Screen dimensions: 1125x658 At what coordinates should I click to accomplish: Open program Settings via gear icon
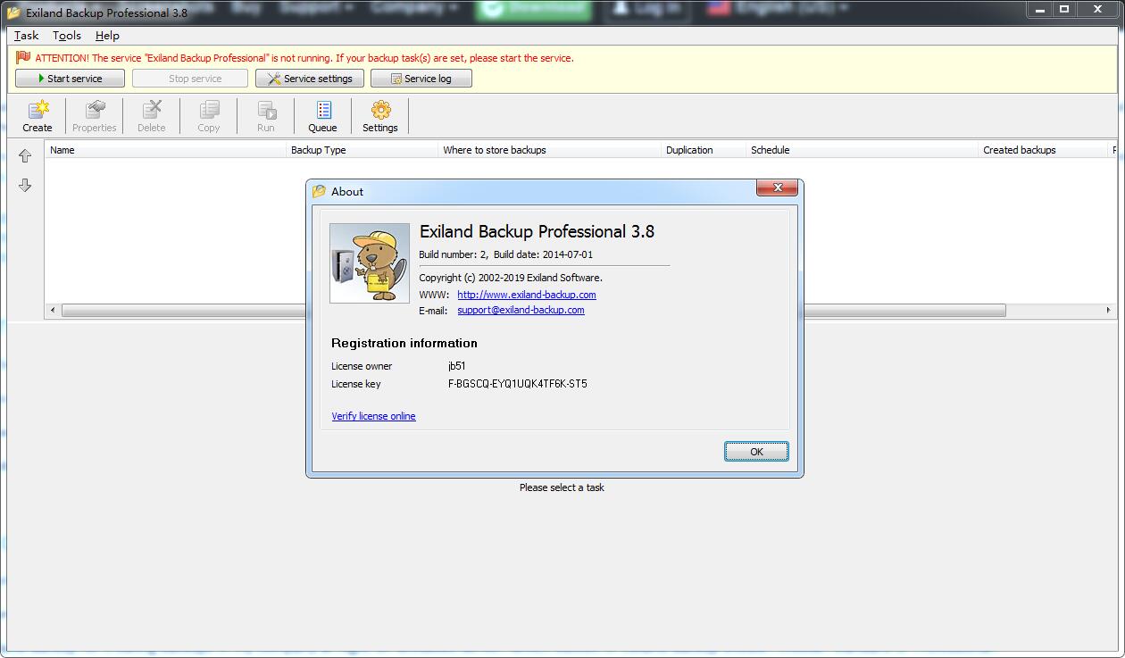(x=379, y=115)
